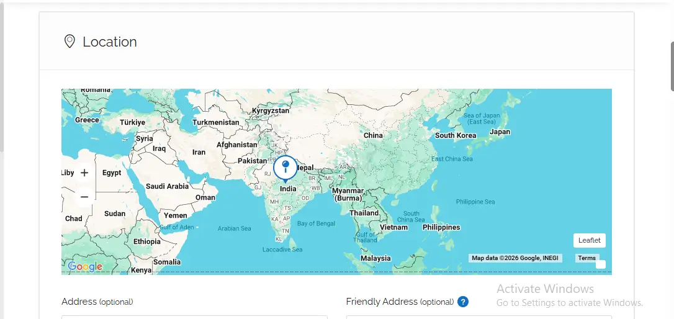Click the Google logo on the map
Image resolution: width=674 pixels, height=319 pixels.
[x=85, y=267]
